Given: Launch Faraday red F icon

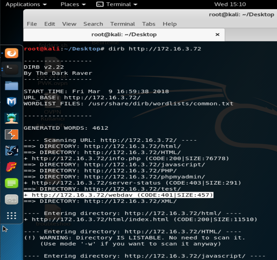Looking at the screenshot, I should pyautogui.click(x=12, y=167).
